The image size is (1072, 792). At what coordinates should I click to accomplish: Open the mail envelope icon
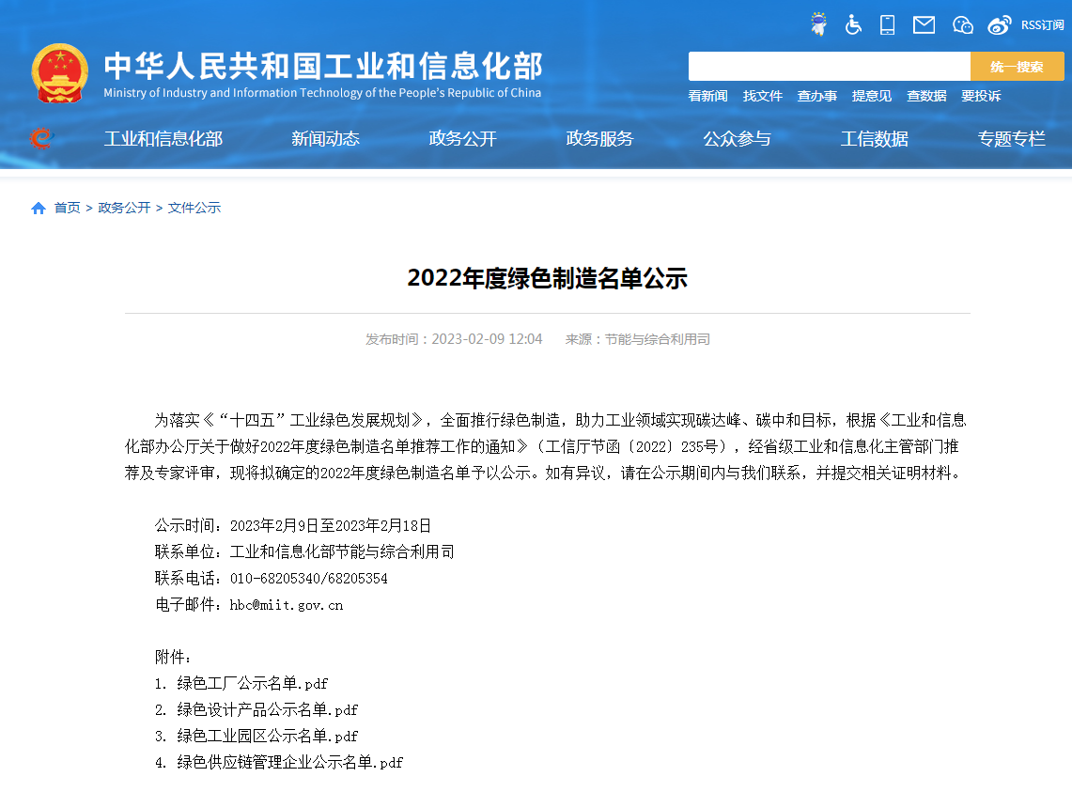[x=924, y=25]
